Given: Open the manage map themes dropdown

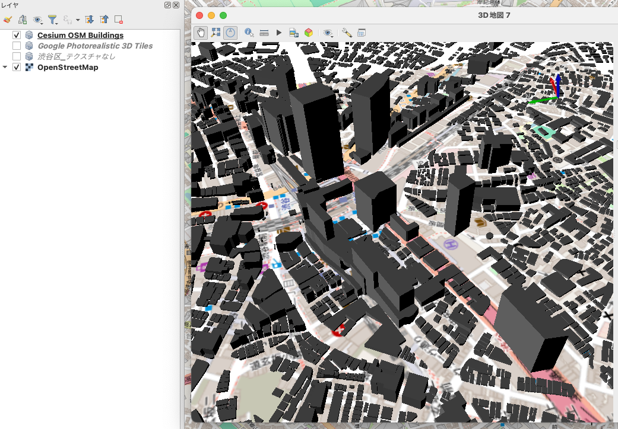Looking at the screenshot, I should [x=37, y=20].
